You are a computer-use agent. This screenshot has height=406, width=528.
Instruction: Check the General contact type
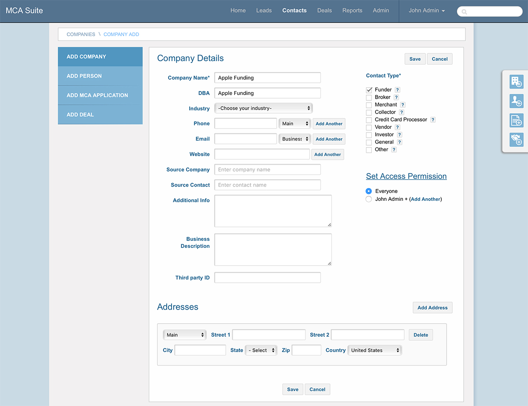click(369, 142)
